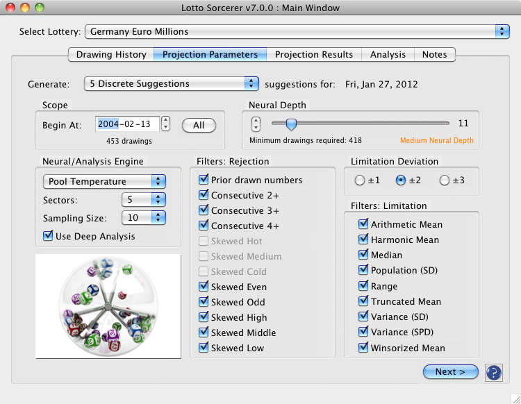Click the Fri, Jan 27, 2012 date
521x404 pixels.
point(381,84)
